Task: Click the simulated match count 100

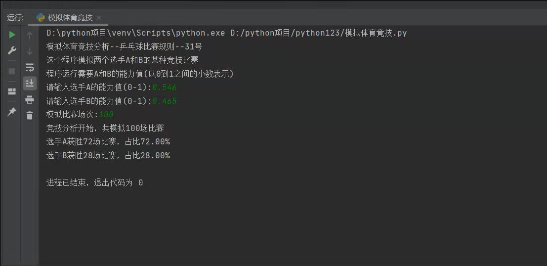Action: click(x=106, y=115)
